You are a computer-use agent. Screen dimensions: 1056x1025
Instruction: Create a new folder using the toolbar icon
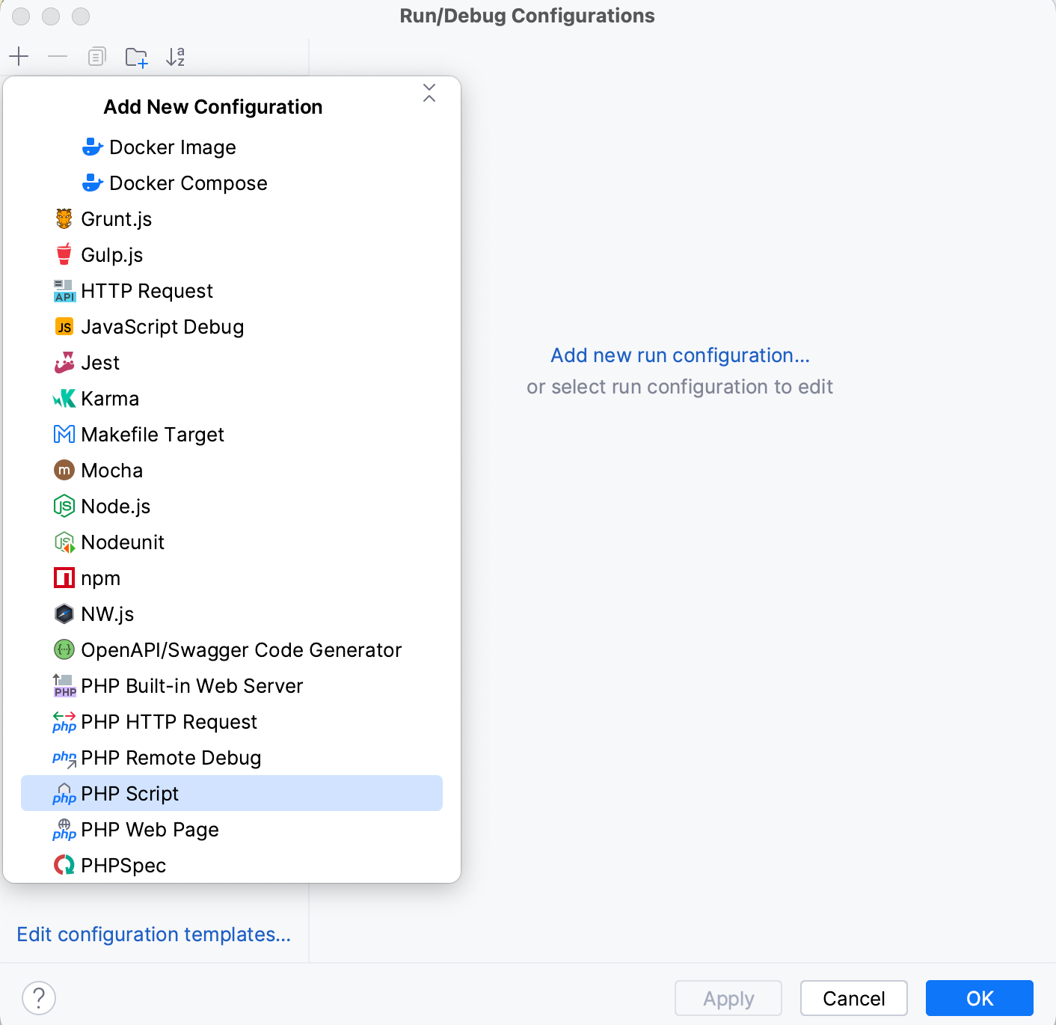click(x=136, y=56)
